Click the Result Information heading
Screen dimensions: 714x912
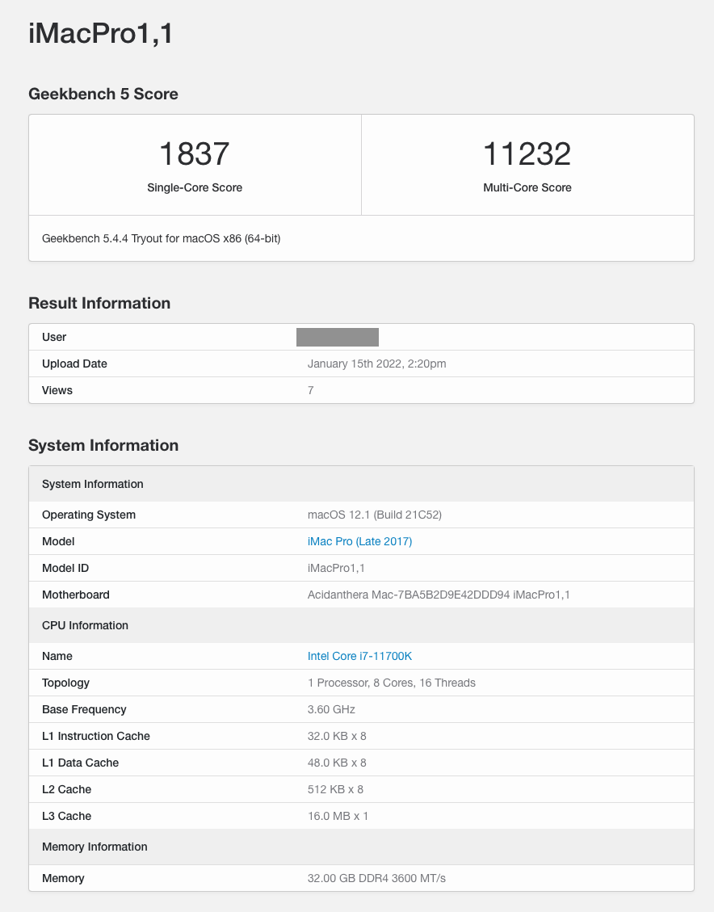tap(99, 303)
